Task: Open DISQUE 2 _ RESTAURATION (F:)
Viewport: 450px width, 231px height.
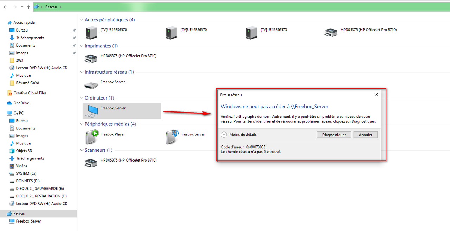Action: 41,196
